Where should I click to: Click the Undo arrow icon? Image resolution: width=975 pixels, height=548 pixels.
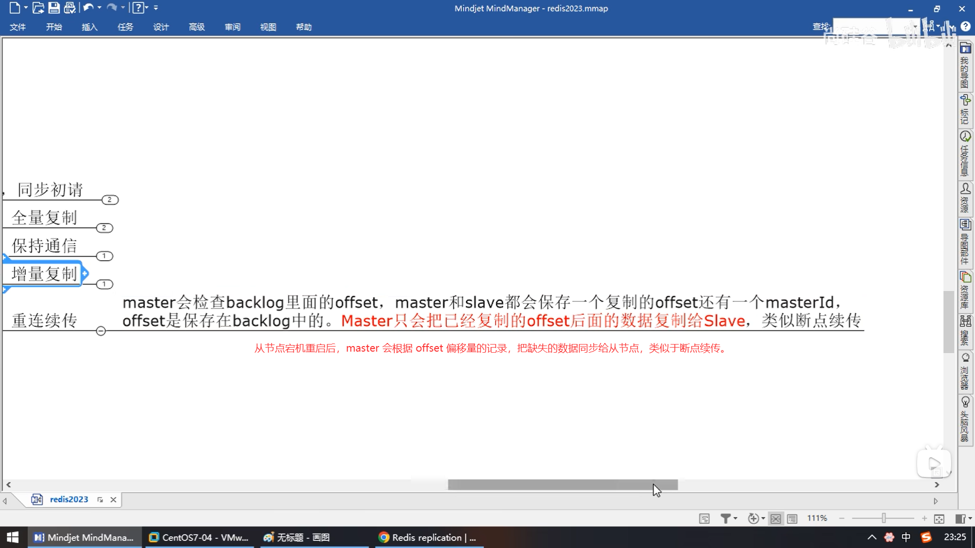[88, 8]
